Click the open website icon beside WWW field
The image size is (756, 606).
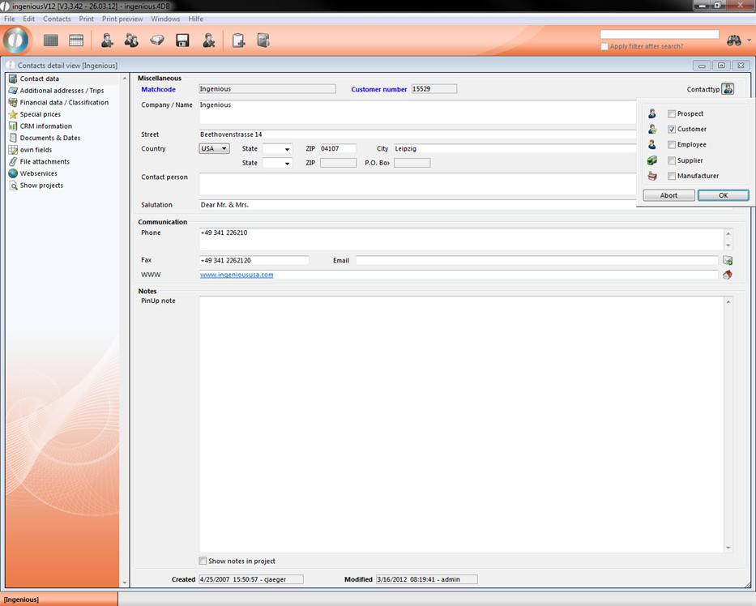click(x=728, y=275)
